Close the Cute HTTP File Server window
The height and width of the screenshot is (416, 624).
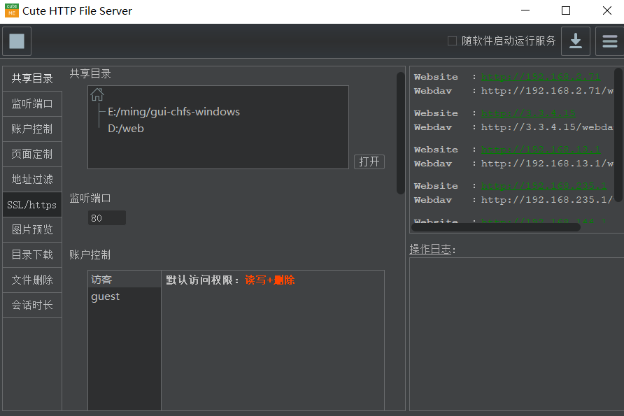point(607,10)
